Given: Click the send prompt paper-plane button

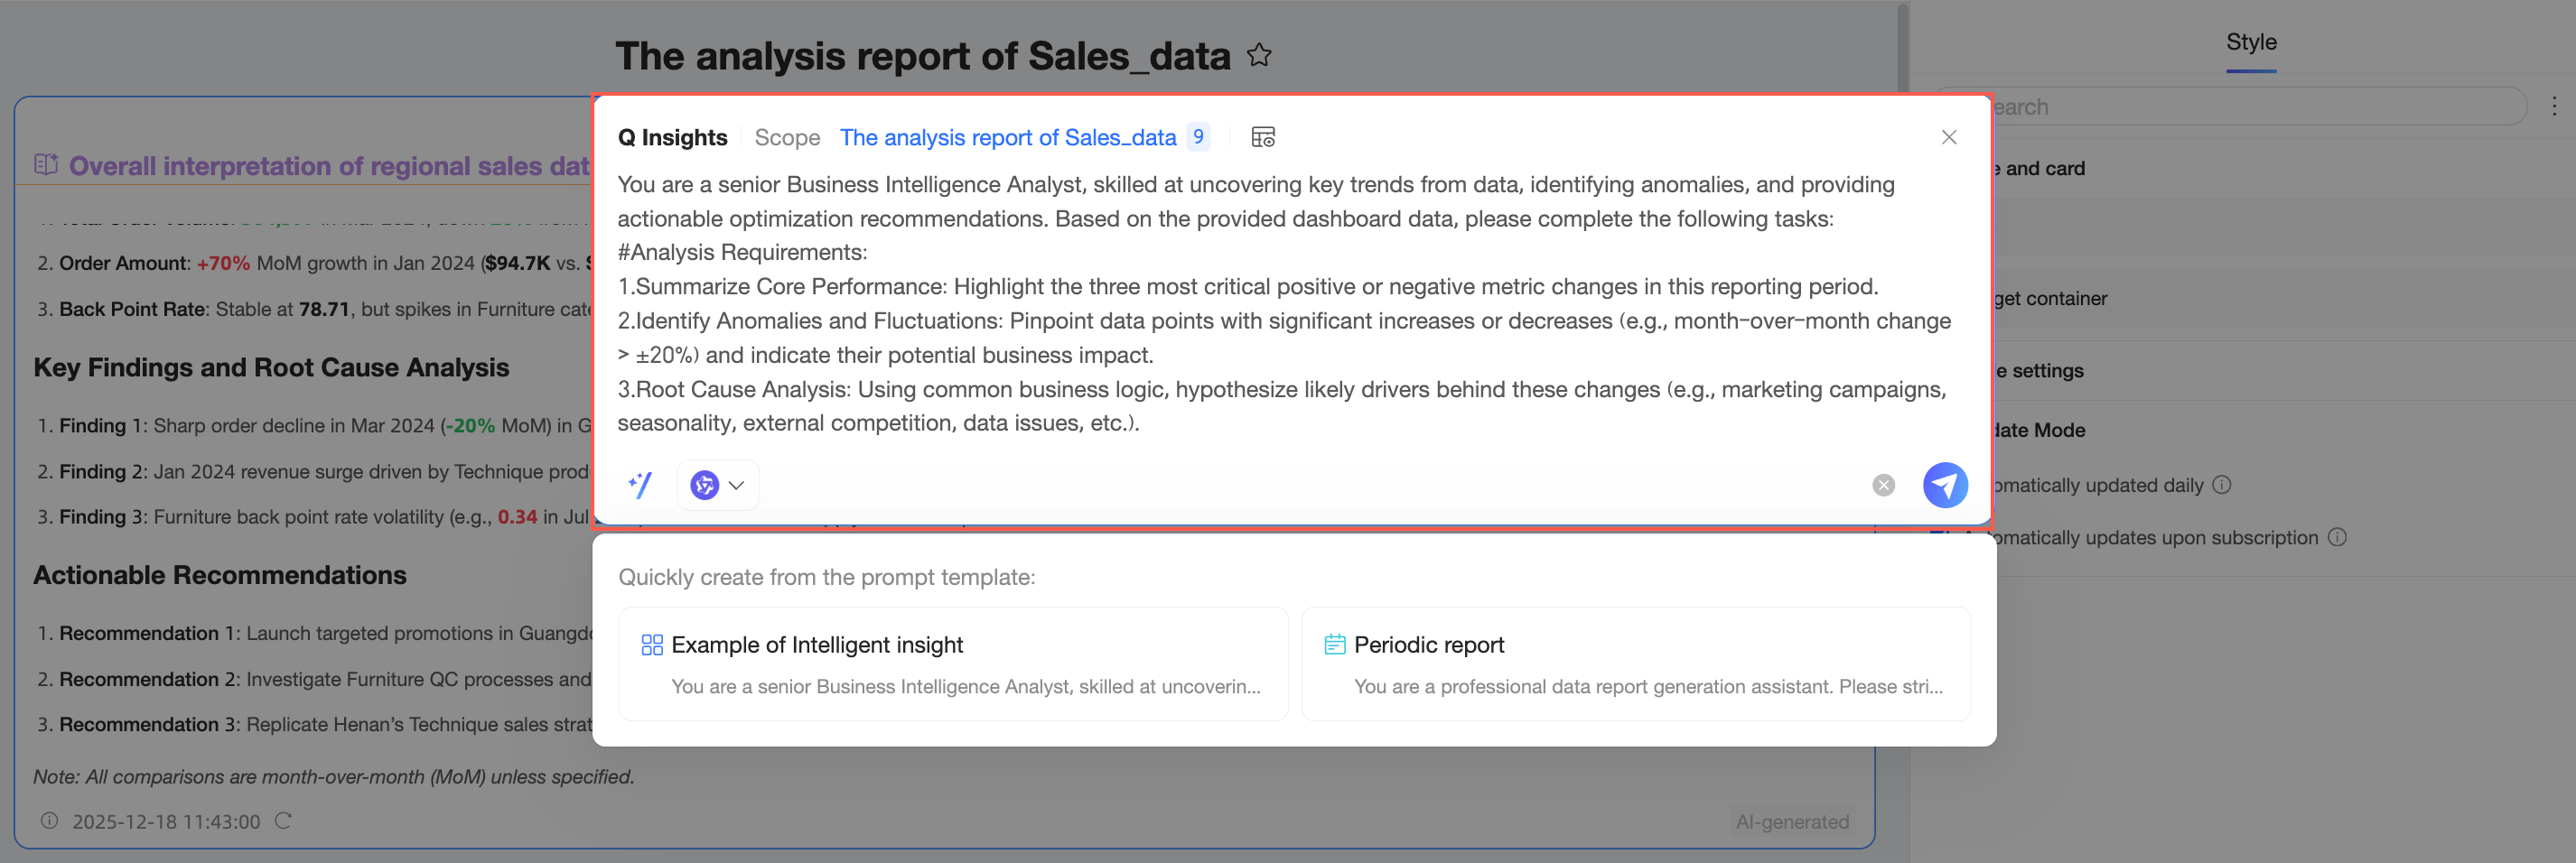Looking at the screenshot, I should [x=1944, y=485].
